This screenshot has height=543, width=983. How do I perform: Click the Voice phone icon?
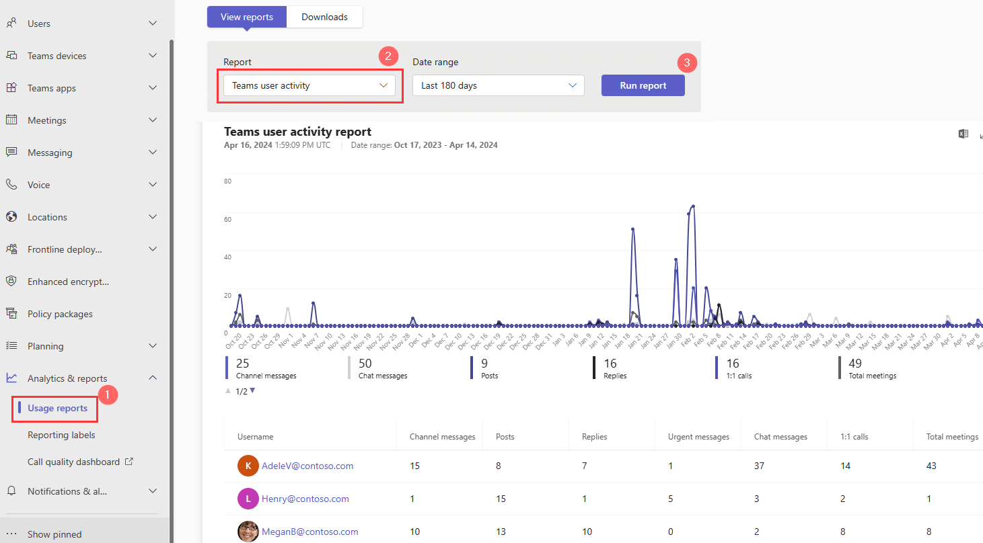(11, 184)
